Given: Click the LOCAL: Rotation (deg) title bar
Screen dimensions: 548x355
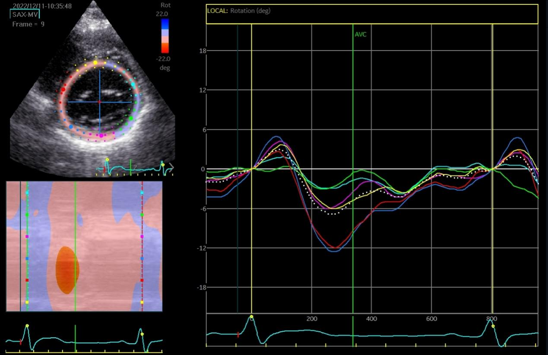Looking at the screenshot, I should pos(372,14).
